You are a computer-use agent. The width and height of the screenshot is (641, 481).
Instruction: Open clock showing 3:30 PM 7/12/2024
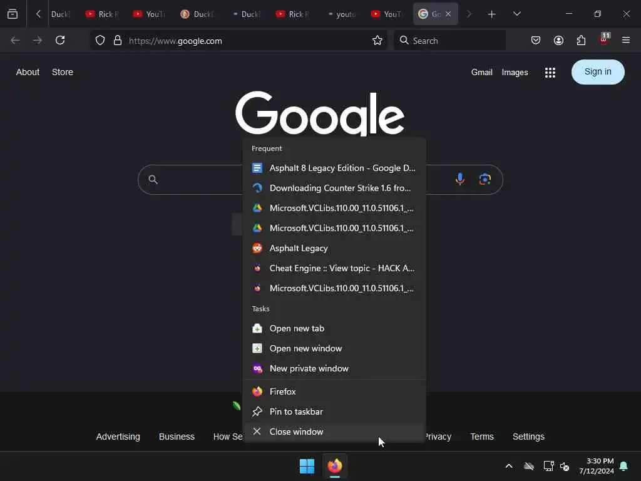[597, 466]
